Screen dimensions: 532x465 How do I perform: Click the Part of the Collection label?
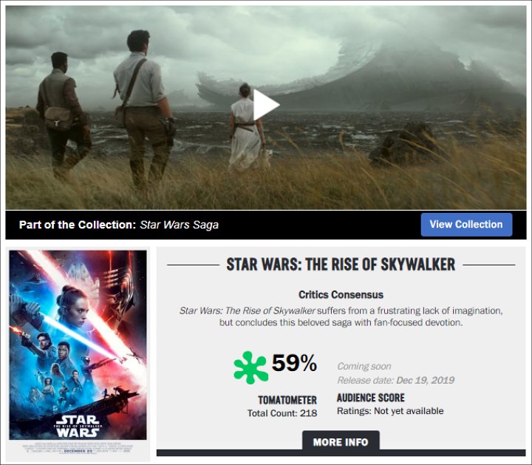[78, 225]
